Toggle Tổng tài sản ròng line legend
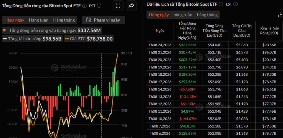Viewport: 283px width, 138px height. click(x=5, y=39)
